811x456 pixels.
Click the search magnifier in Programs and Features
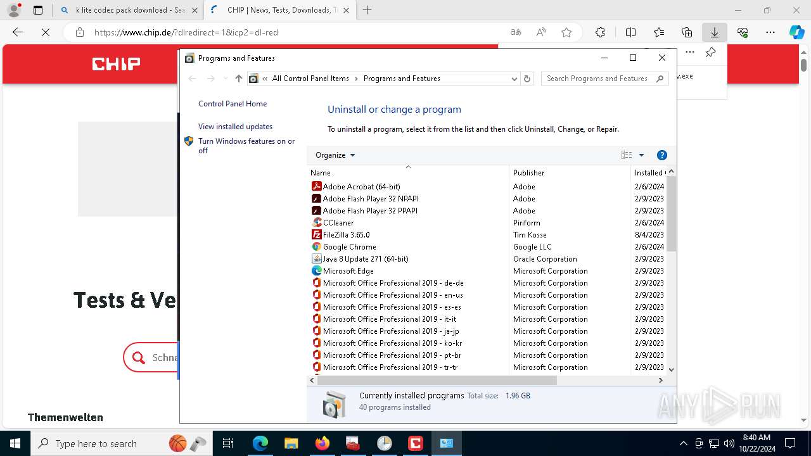pos(660,79)
